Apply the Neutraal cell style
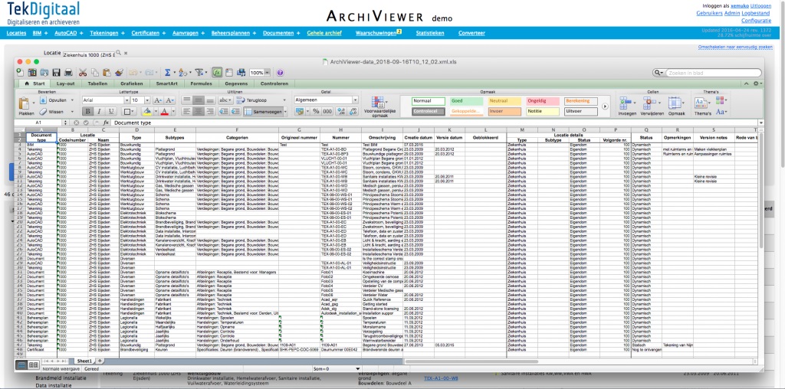This screenshot has height=389, width=785. click(504, 101)
